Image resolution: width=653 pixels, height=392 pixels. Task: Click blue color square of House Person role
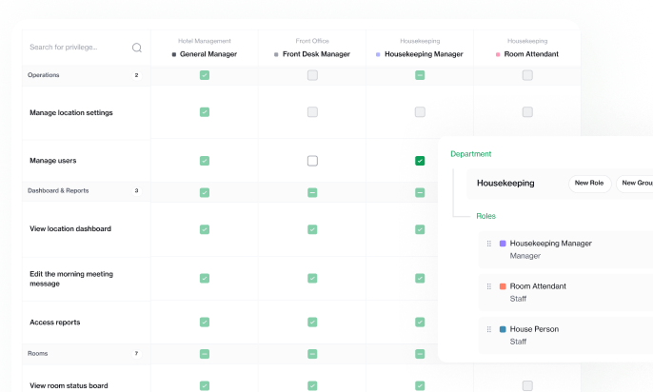pos(503,329)
